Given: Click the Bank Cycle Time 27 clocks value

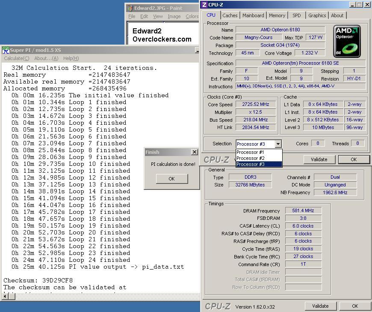Looking at the screenshot, I should (303, 256).
